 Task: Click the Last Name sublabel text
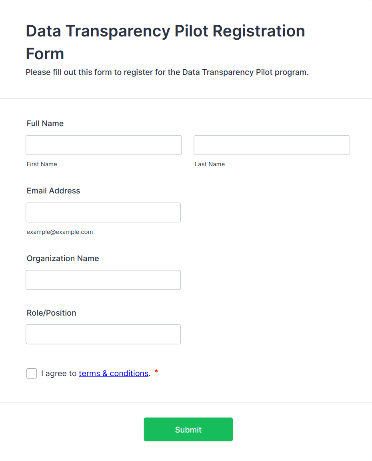click(x=210, y=164)
